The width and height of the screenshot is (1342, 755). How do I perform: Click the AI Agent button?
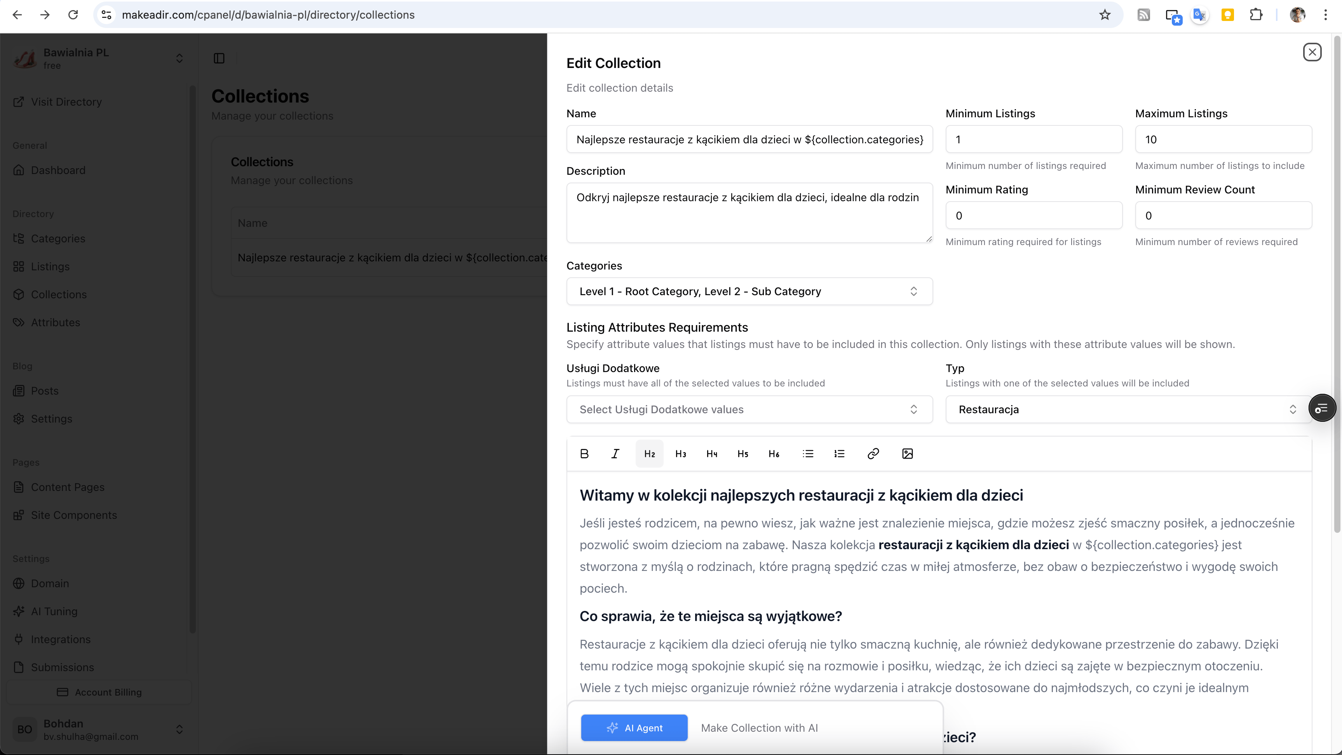point(634,728)
